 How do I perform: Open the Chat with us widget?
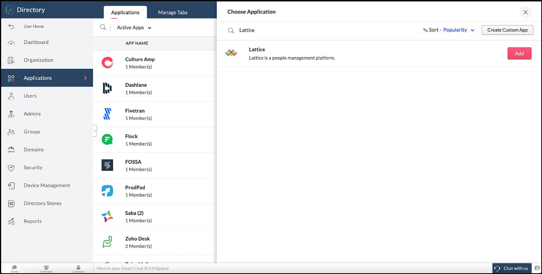coord(512,268)
